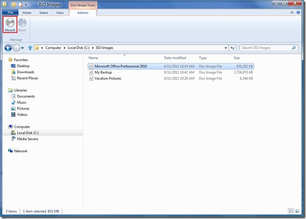Viewport: 306px width, 219px height.
Task: Go back with the Back arrow button
Action: [x=8, y=48]
